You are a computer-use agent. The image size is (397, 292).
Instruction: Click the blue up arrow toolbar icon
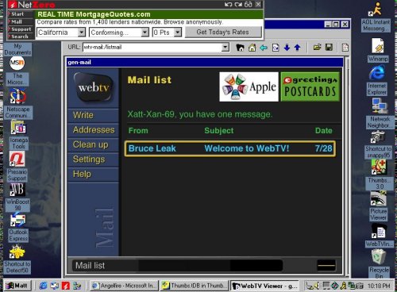pos(297,48)
